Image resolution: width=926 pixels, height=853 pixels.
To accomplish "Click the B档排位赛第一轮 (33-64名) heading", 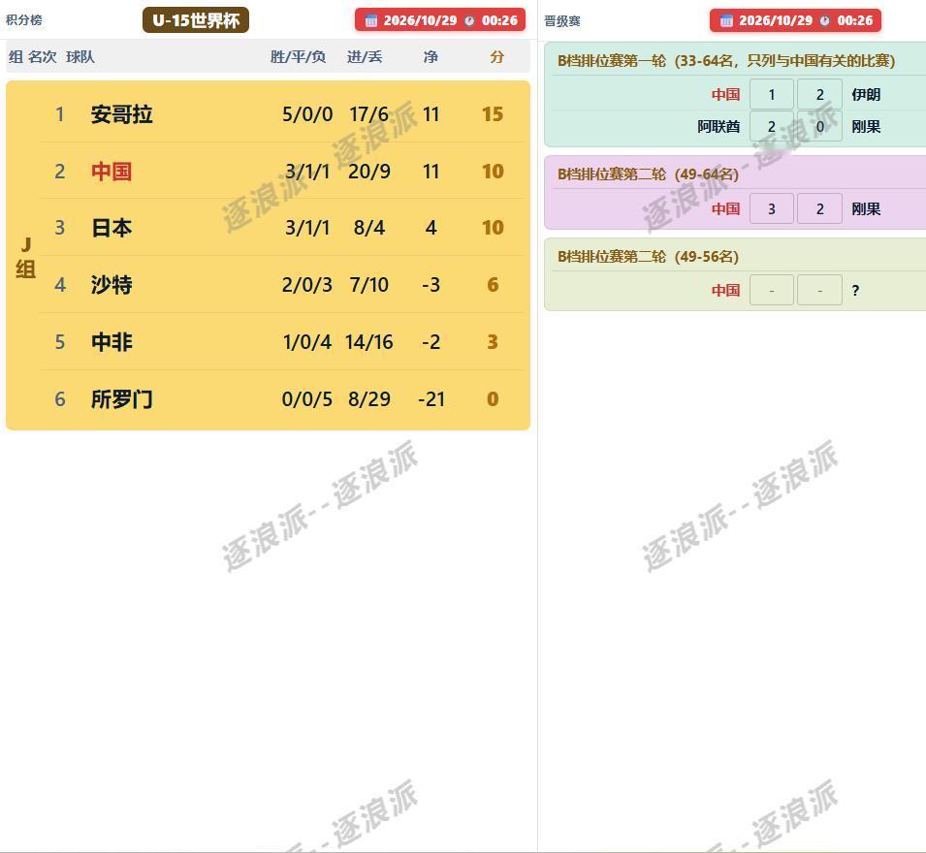I will tap(726, 60).
